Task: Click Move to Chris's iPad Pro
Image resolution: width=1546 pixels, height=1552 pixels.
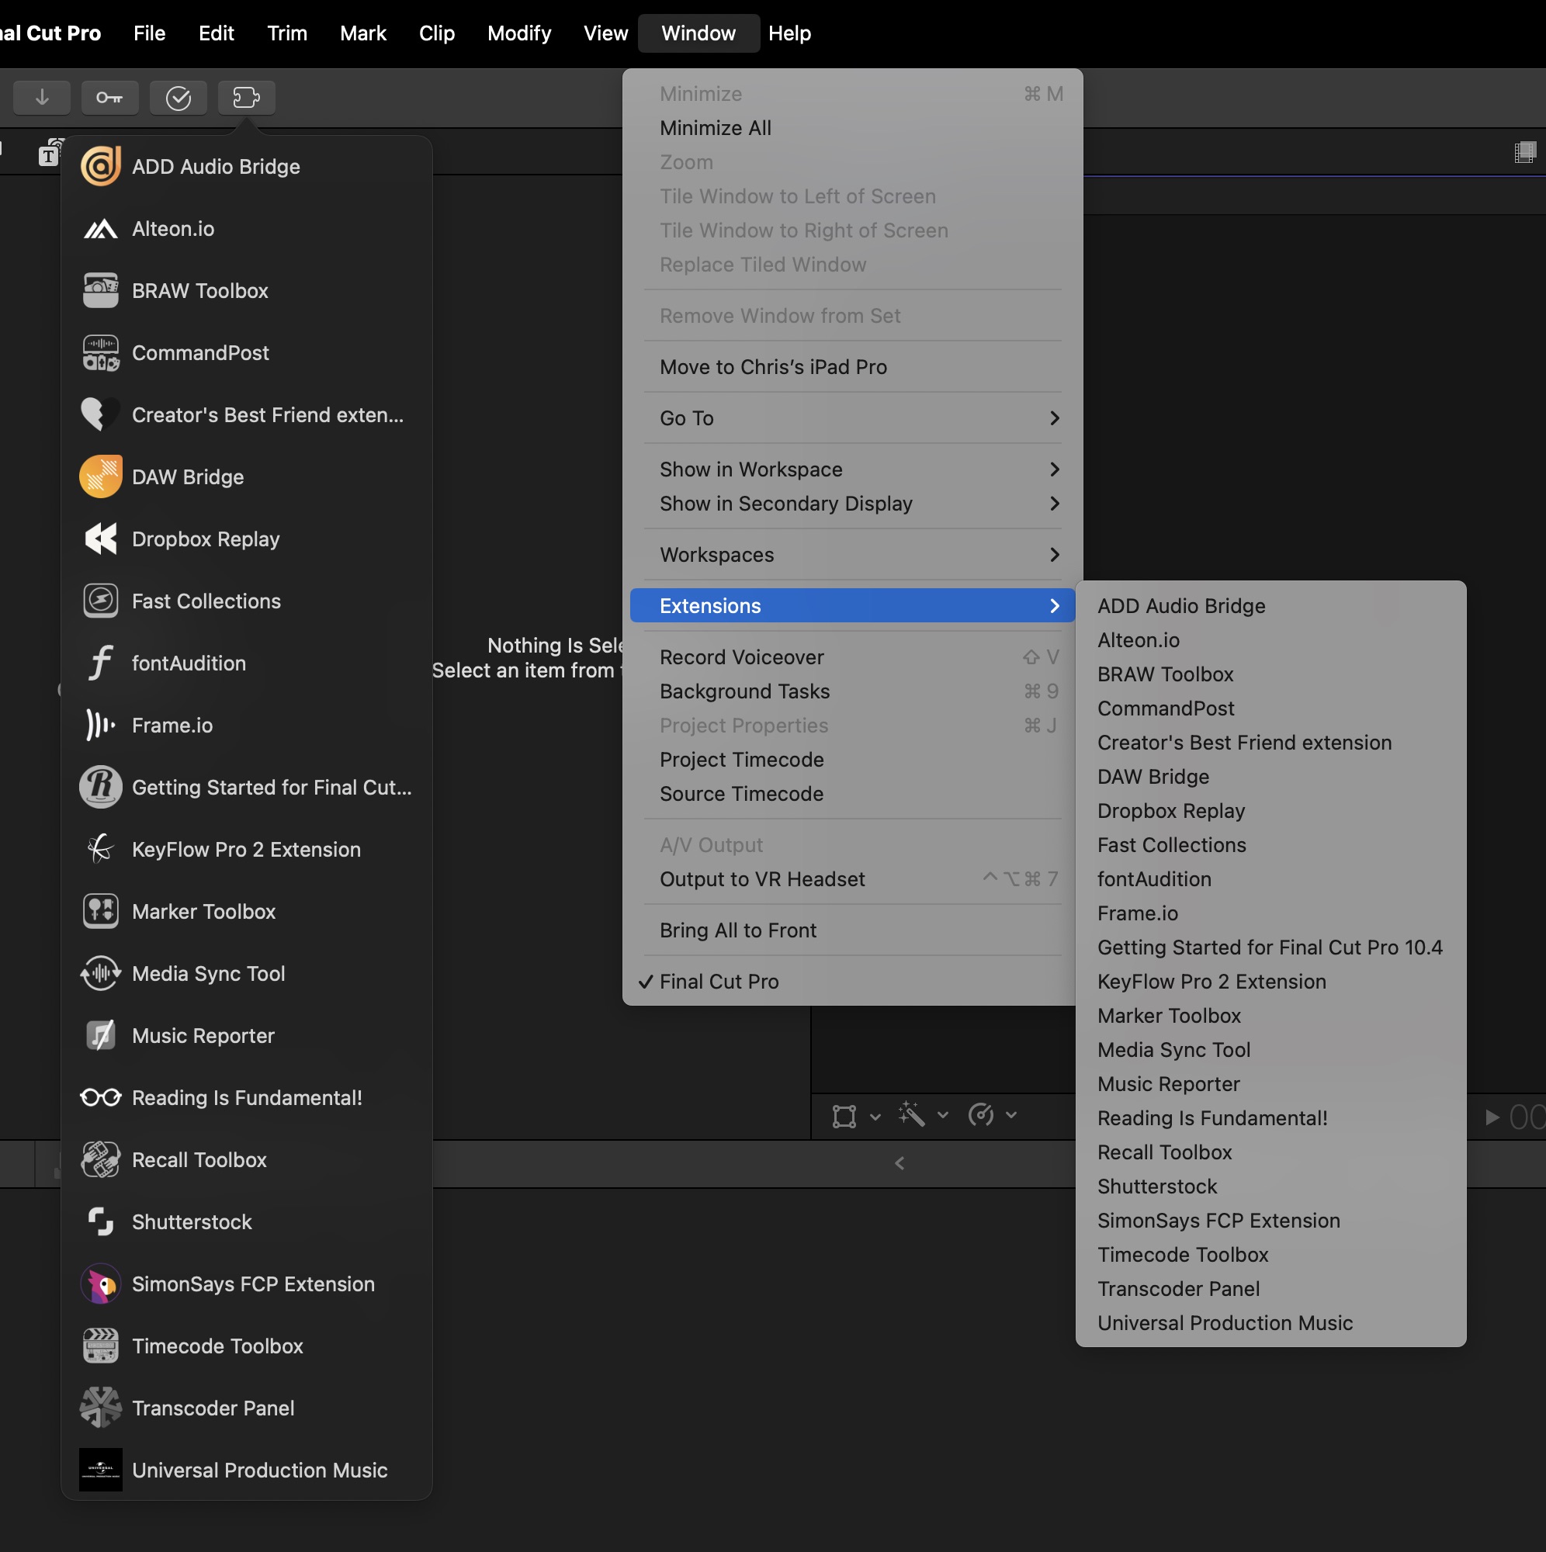Action: (773, 367)
